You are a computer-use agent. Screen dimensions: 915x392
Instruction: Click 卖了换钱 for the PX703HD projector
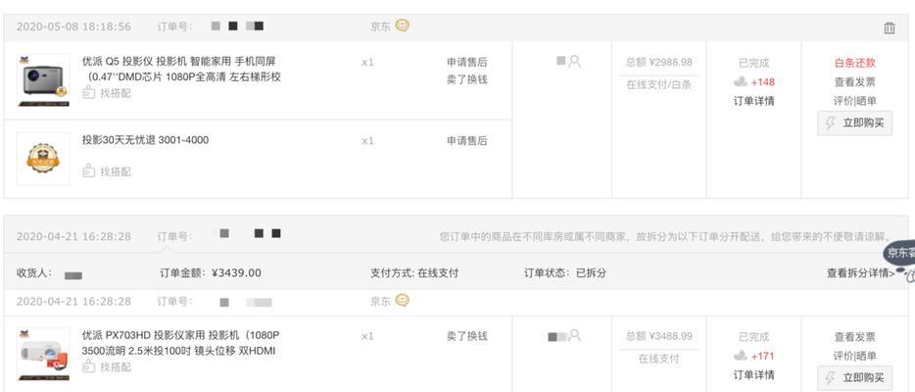(x=467, y=336)
